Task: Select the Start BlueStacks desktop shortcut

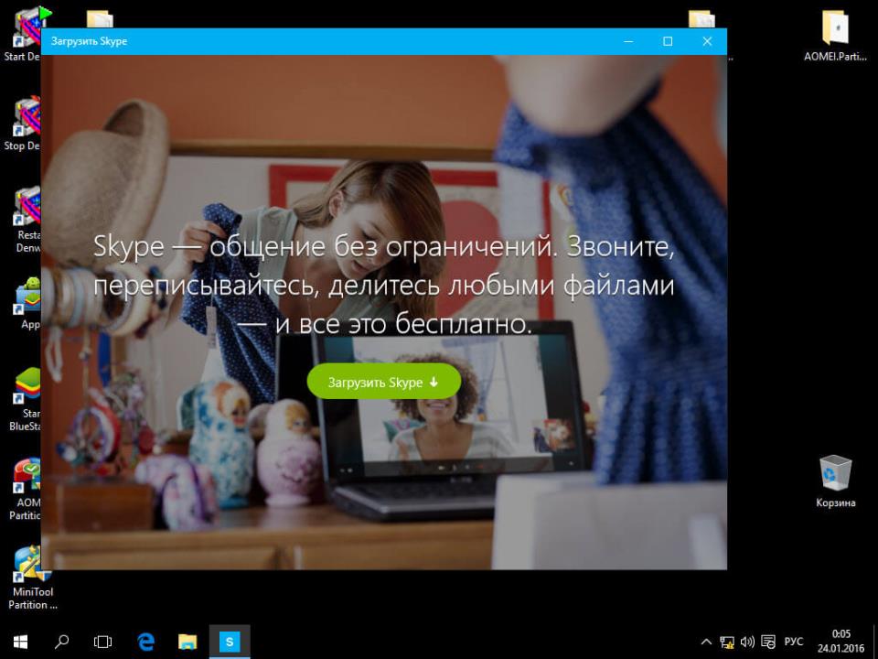Action: point(24,400)
